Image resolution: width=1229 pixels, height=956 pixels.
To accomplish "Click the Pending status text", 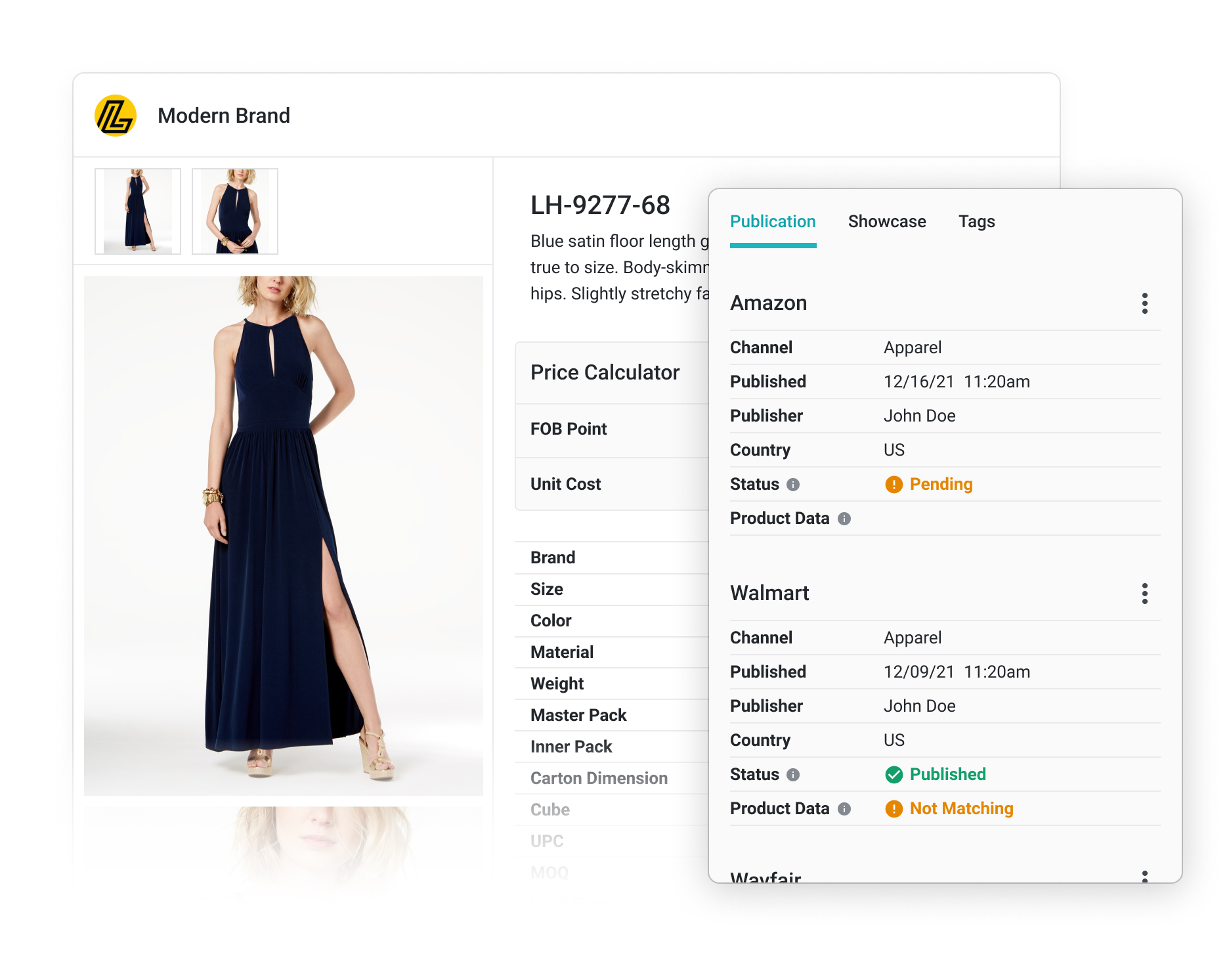I will 941,485.
